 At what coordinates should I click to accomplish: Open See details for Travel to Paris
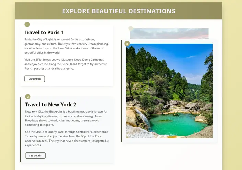[x=35, y=79]
